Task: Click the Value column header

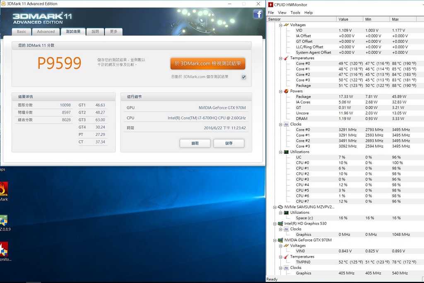Action: tap(349, 19)
